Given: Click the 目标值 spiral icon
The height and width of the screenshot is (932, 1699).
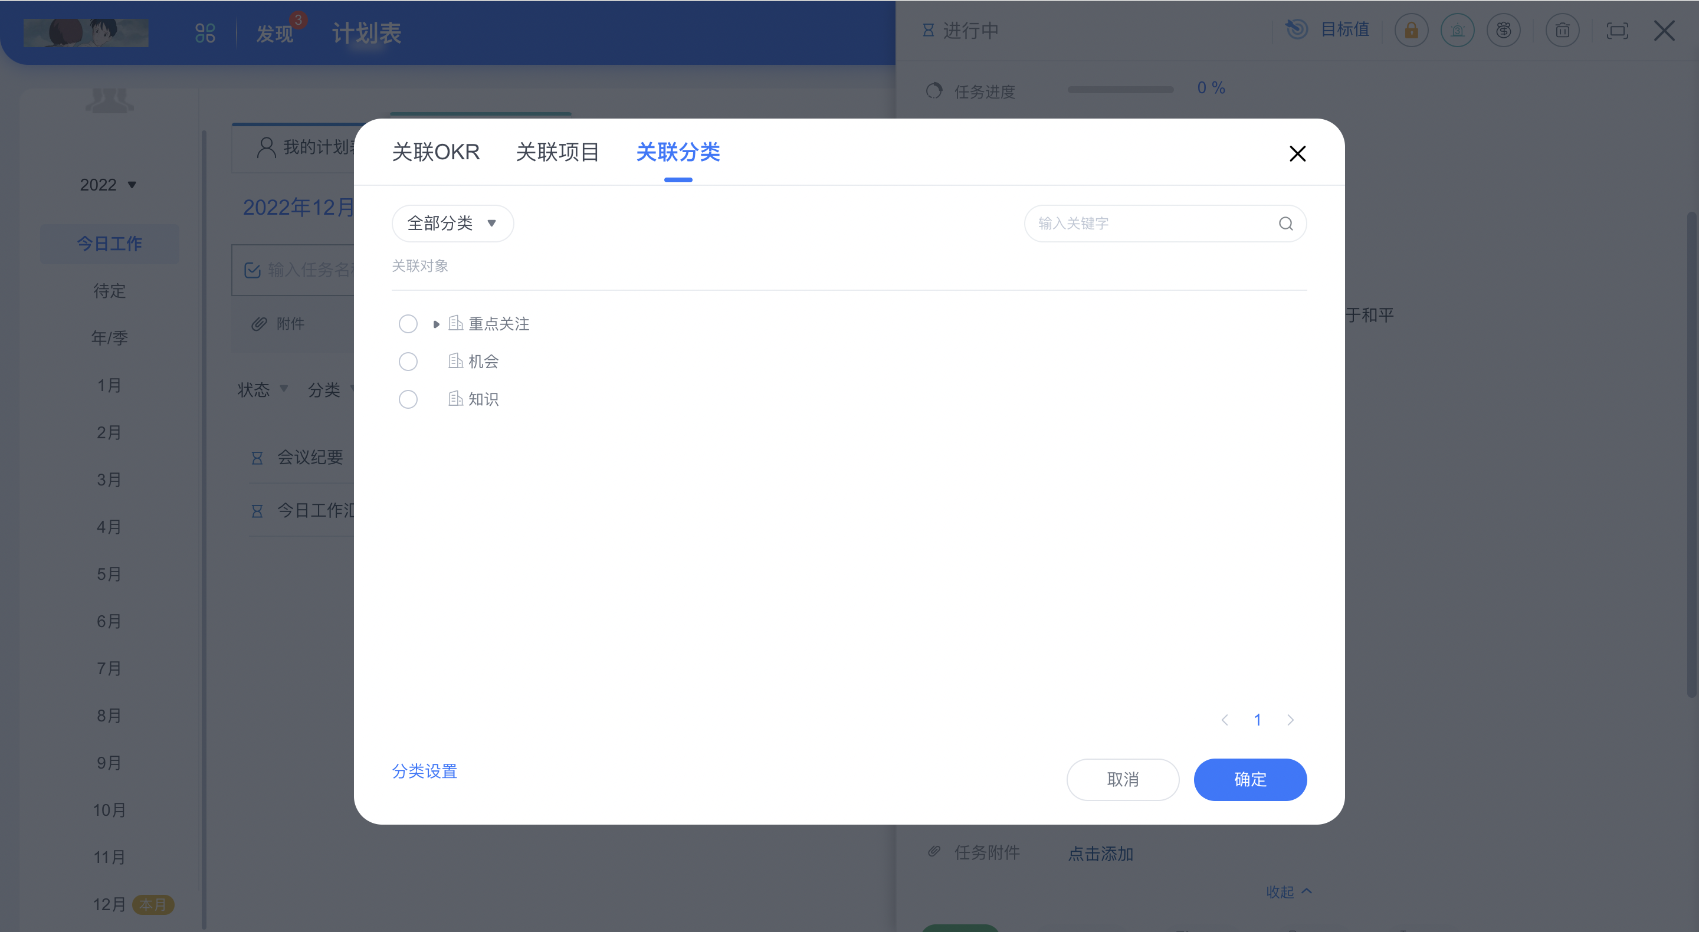Looking at the screenshot, I should pyautogui.click(x=1296, y=29).
